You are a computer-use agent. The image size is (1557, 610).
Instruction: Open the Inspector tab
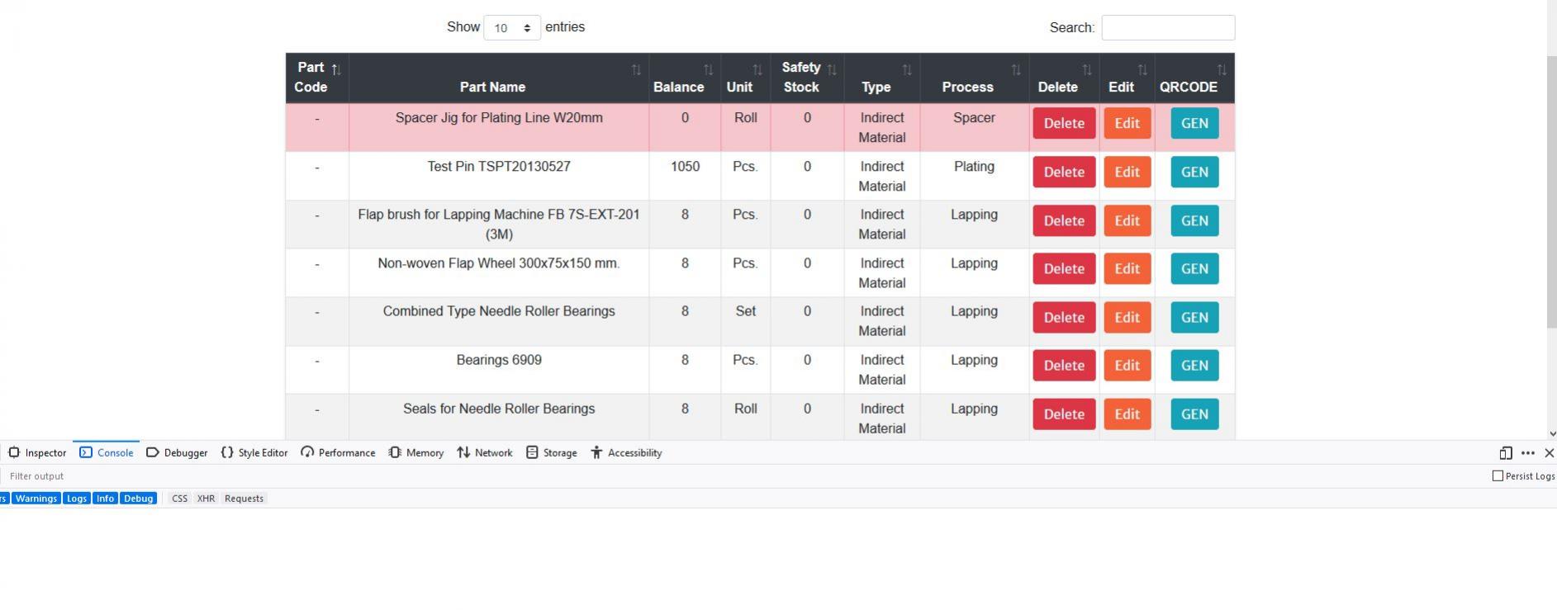tap(37, 453)
